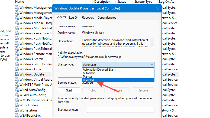Click gear icon beside Windows Modules Installer
The width and height of the screenshot is (210, 118).
click(x=17, y=28)
